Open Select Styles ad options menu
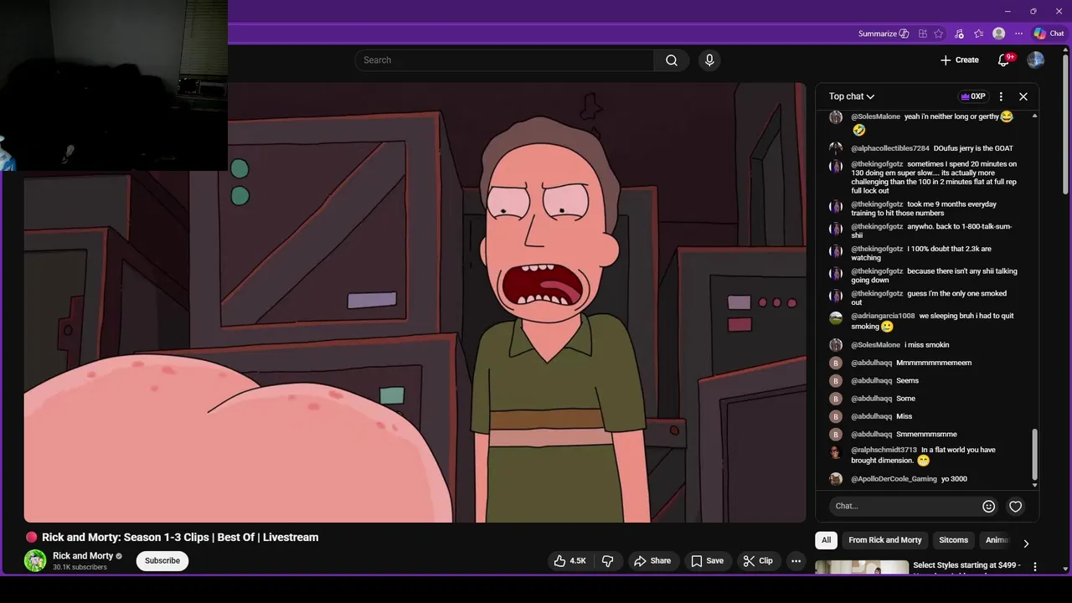 pos(1035,567)
